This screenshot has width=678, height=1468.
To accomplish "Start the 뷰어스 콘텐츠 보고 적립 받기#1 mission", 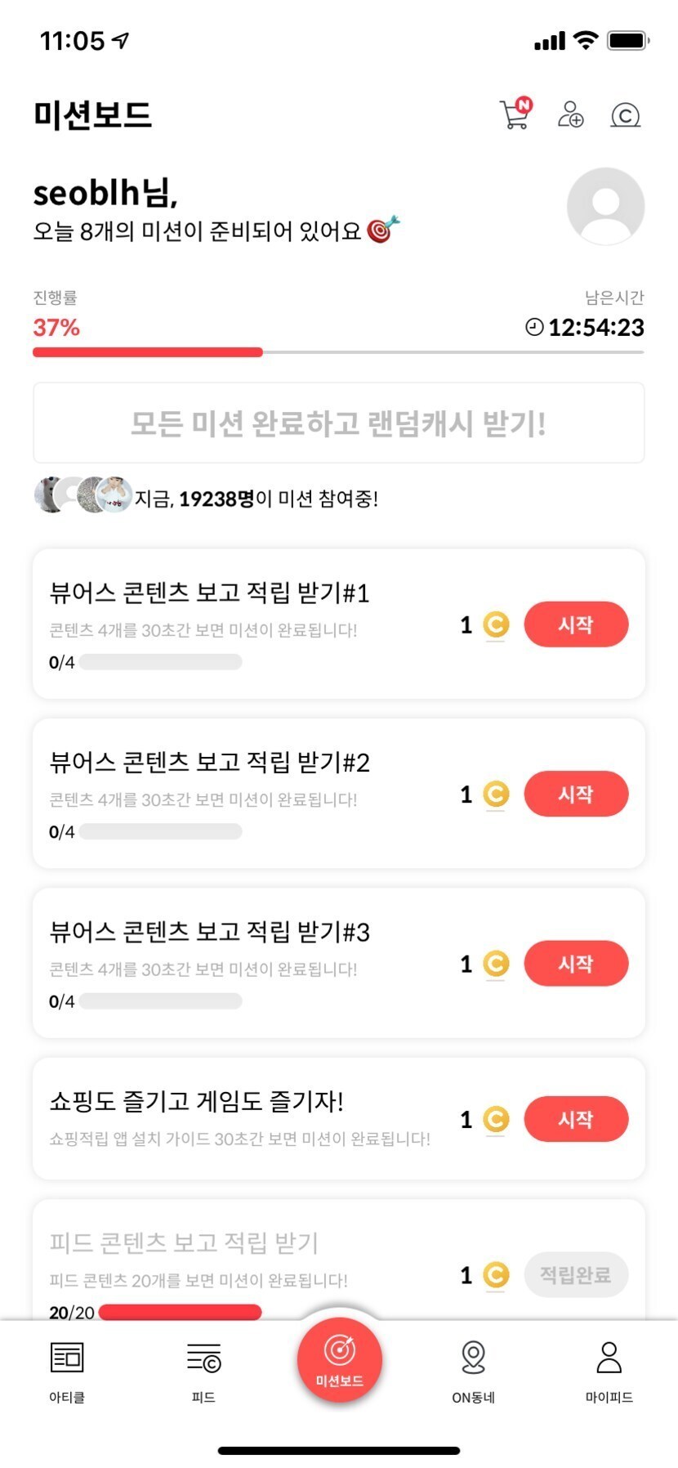I will click(576, 624).
